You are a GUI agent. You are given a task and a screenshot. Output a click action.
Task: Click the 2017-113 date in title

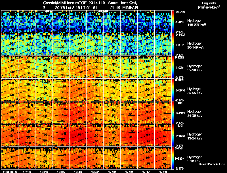(x=97, y=3)
